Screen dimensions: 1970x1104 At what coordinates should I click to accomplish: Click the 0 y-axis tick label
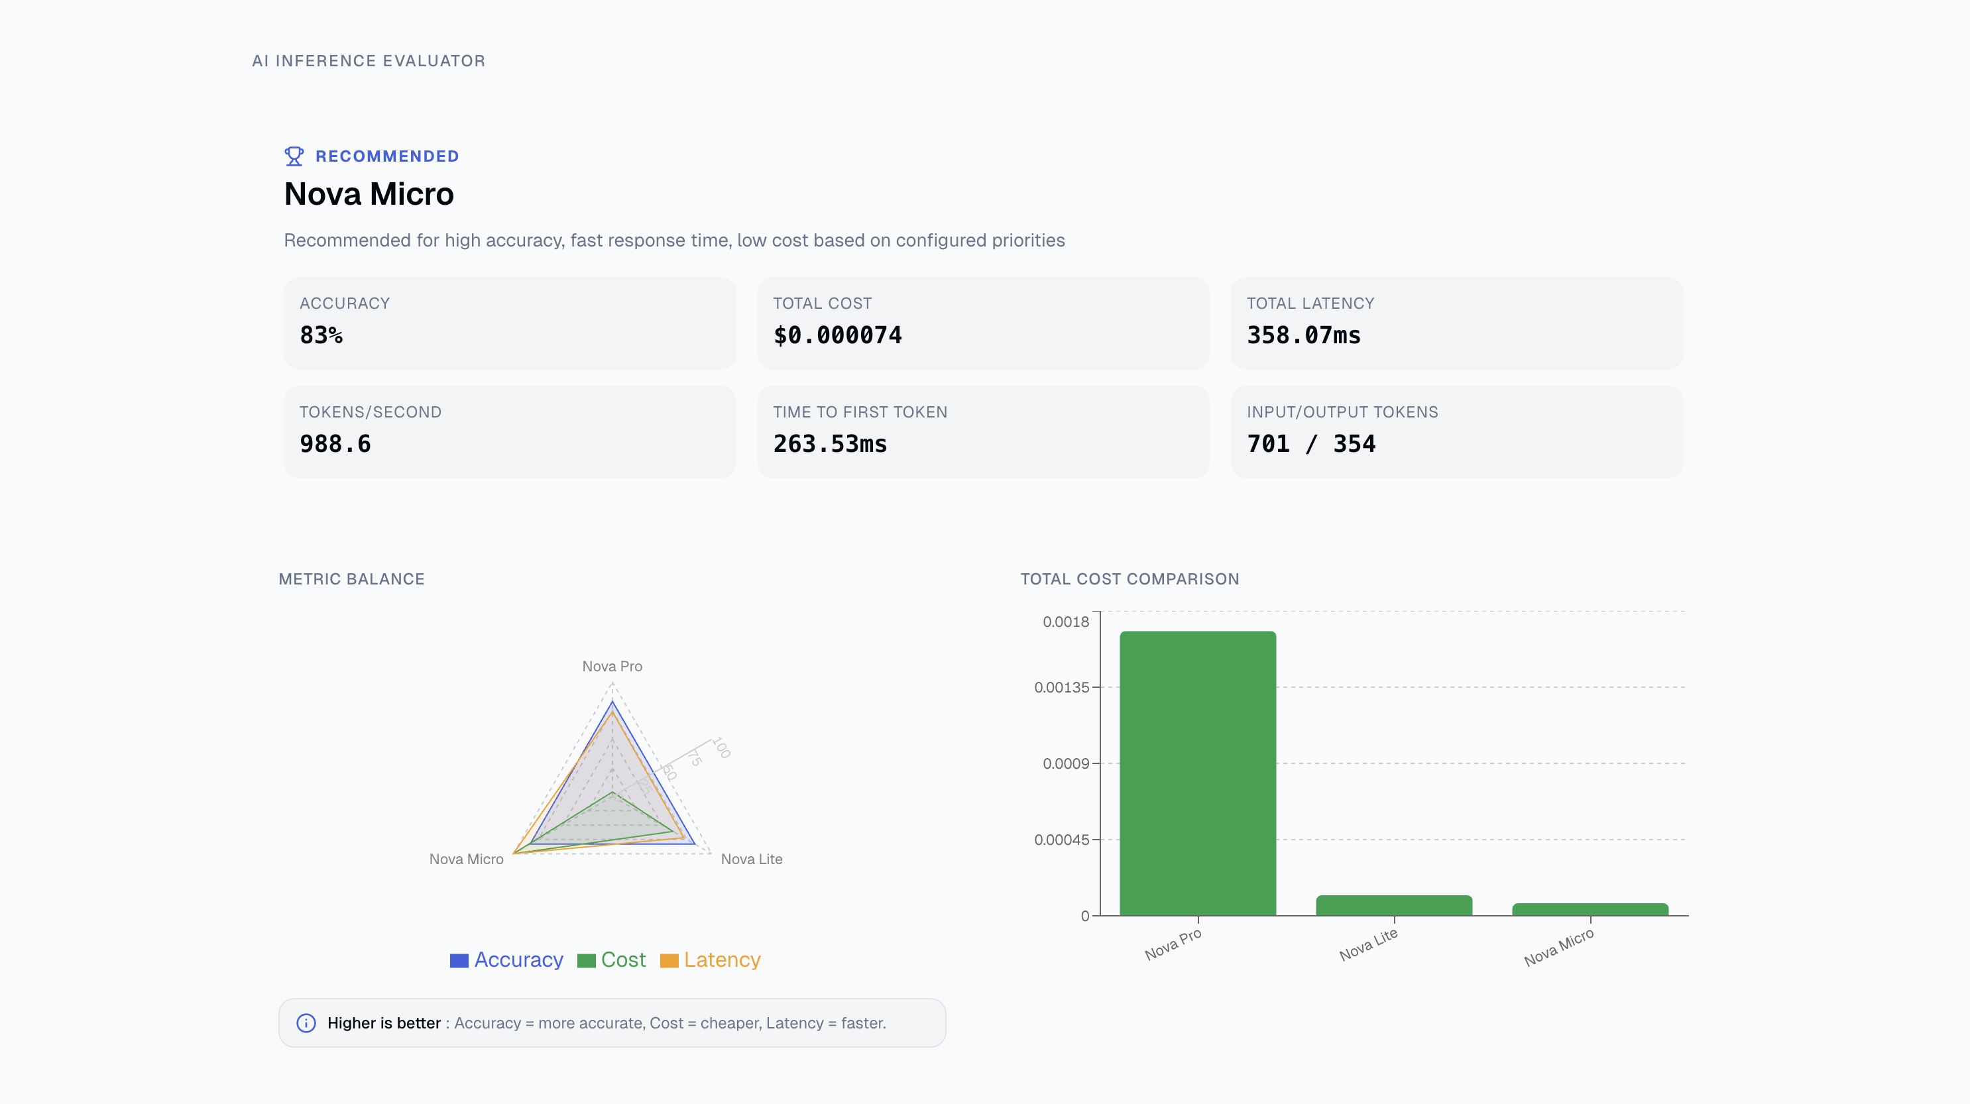point(1084,916)
